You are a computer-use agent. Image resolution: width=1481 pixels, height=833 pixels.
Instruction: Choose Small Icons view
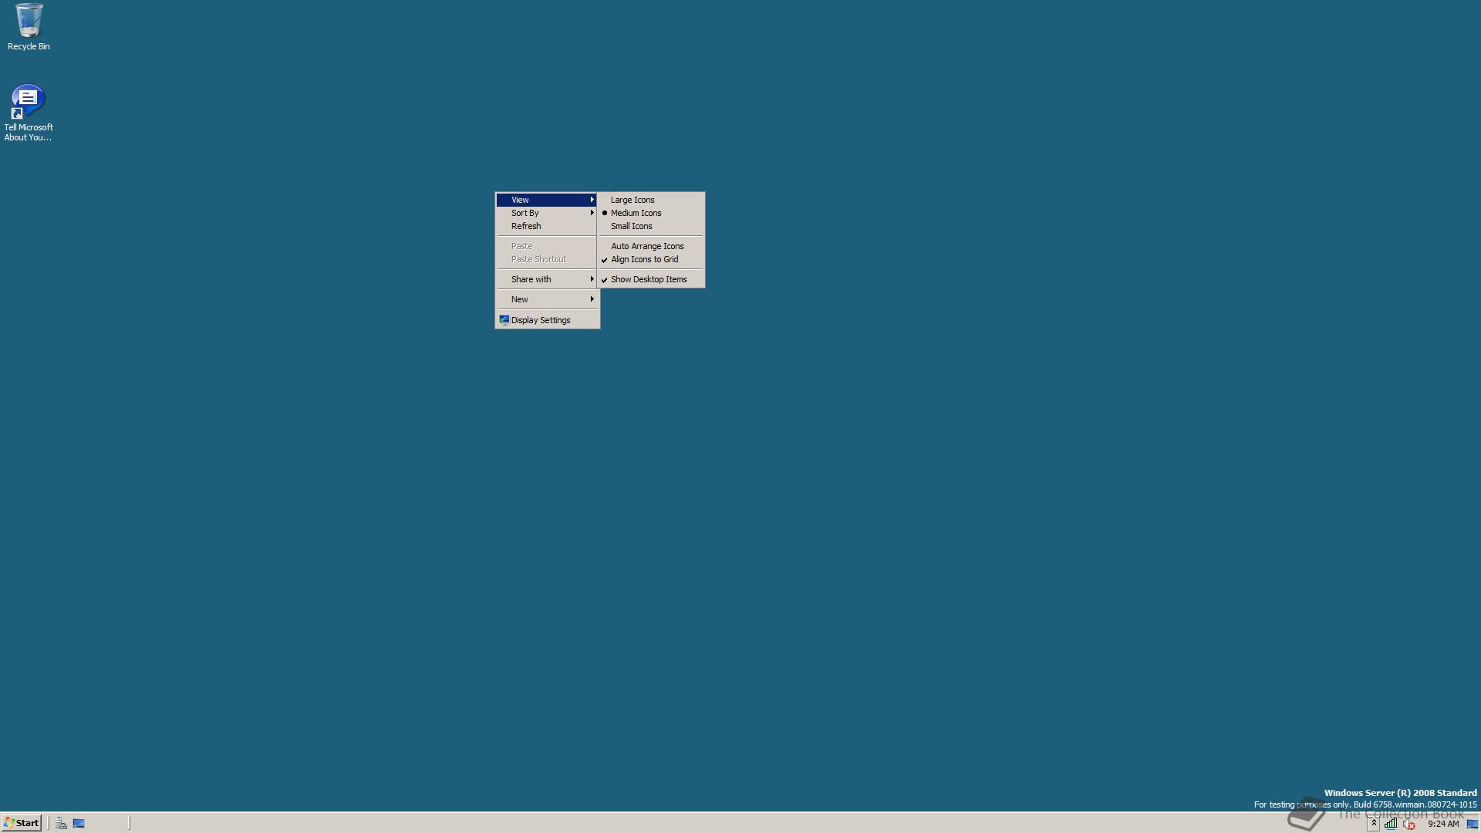[652, 226]
